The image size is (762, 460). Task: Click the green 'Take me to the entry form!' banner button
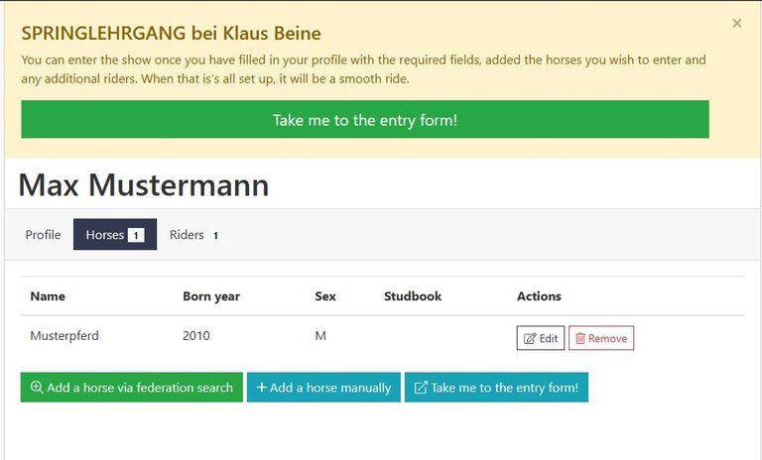pos(365,120)
